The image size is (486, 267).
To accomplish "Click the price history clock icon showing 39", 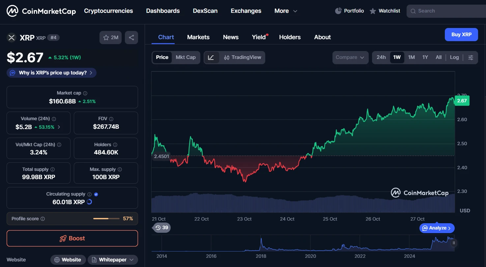I will 161,227.
